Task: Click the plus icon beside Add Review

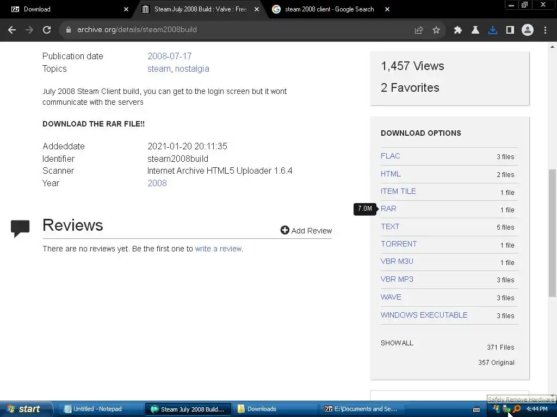Action: (x=284, y=230)
